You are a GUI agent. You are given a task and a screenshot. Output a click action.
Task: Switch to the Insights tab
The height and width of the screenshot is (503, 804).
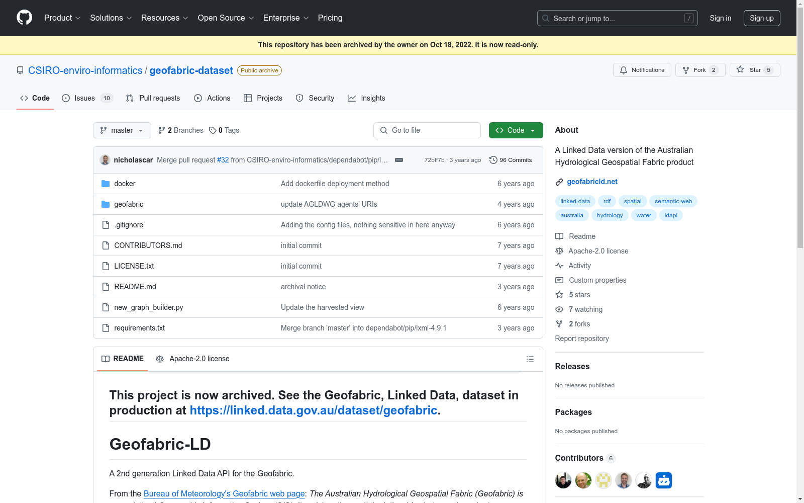(x=366, y=98)
